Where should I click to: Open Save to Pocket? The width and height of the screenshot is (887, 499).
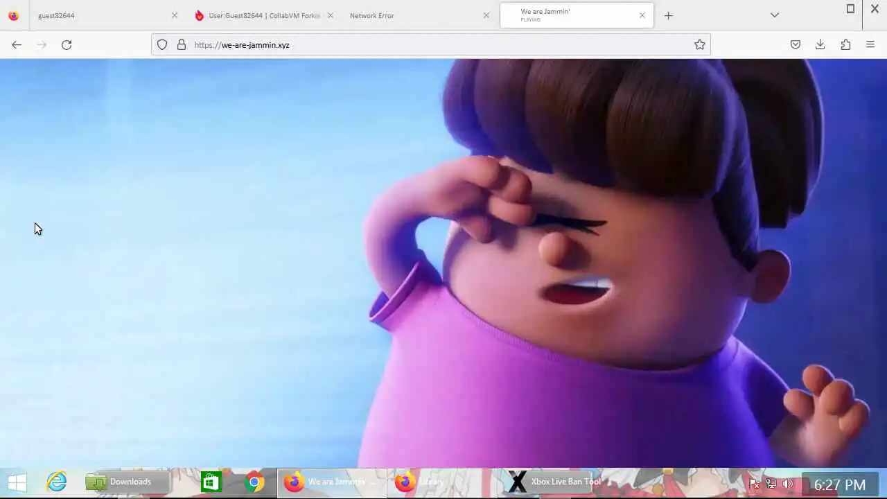pyautogui.click(x=796, y=44)
